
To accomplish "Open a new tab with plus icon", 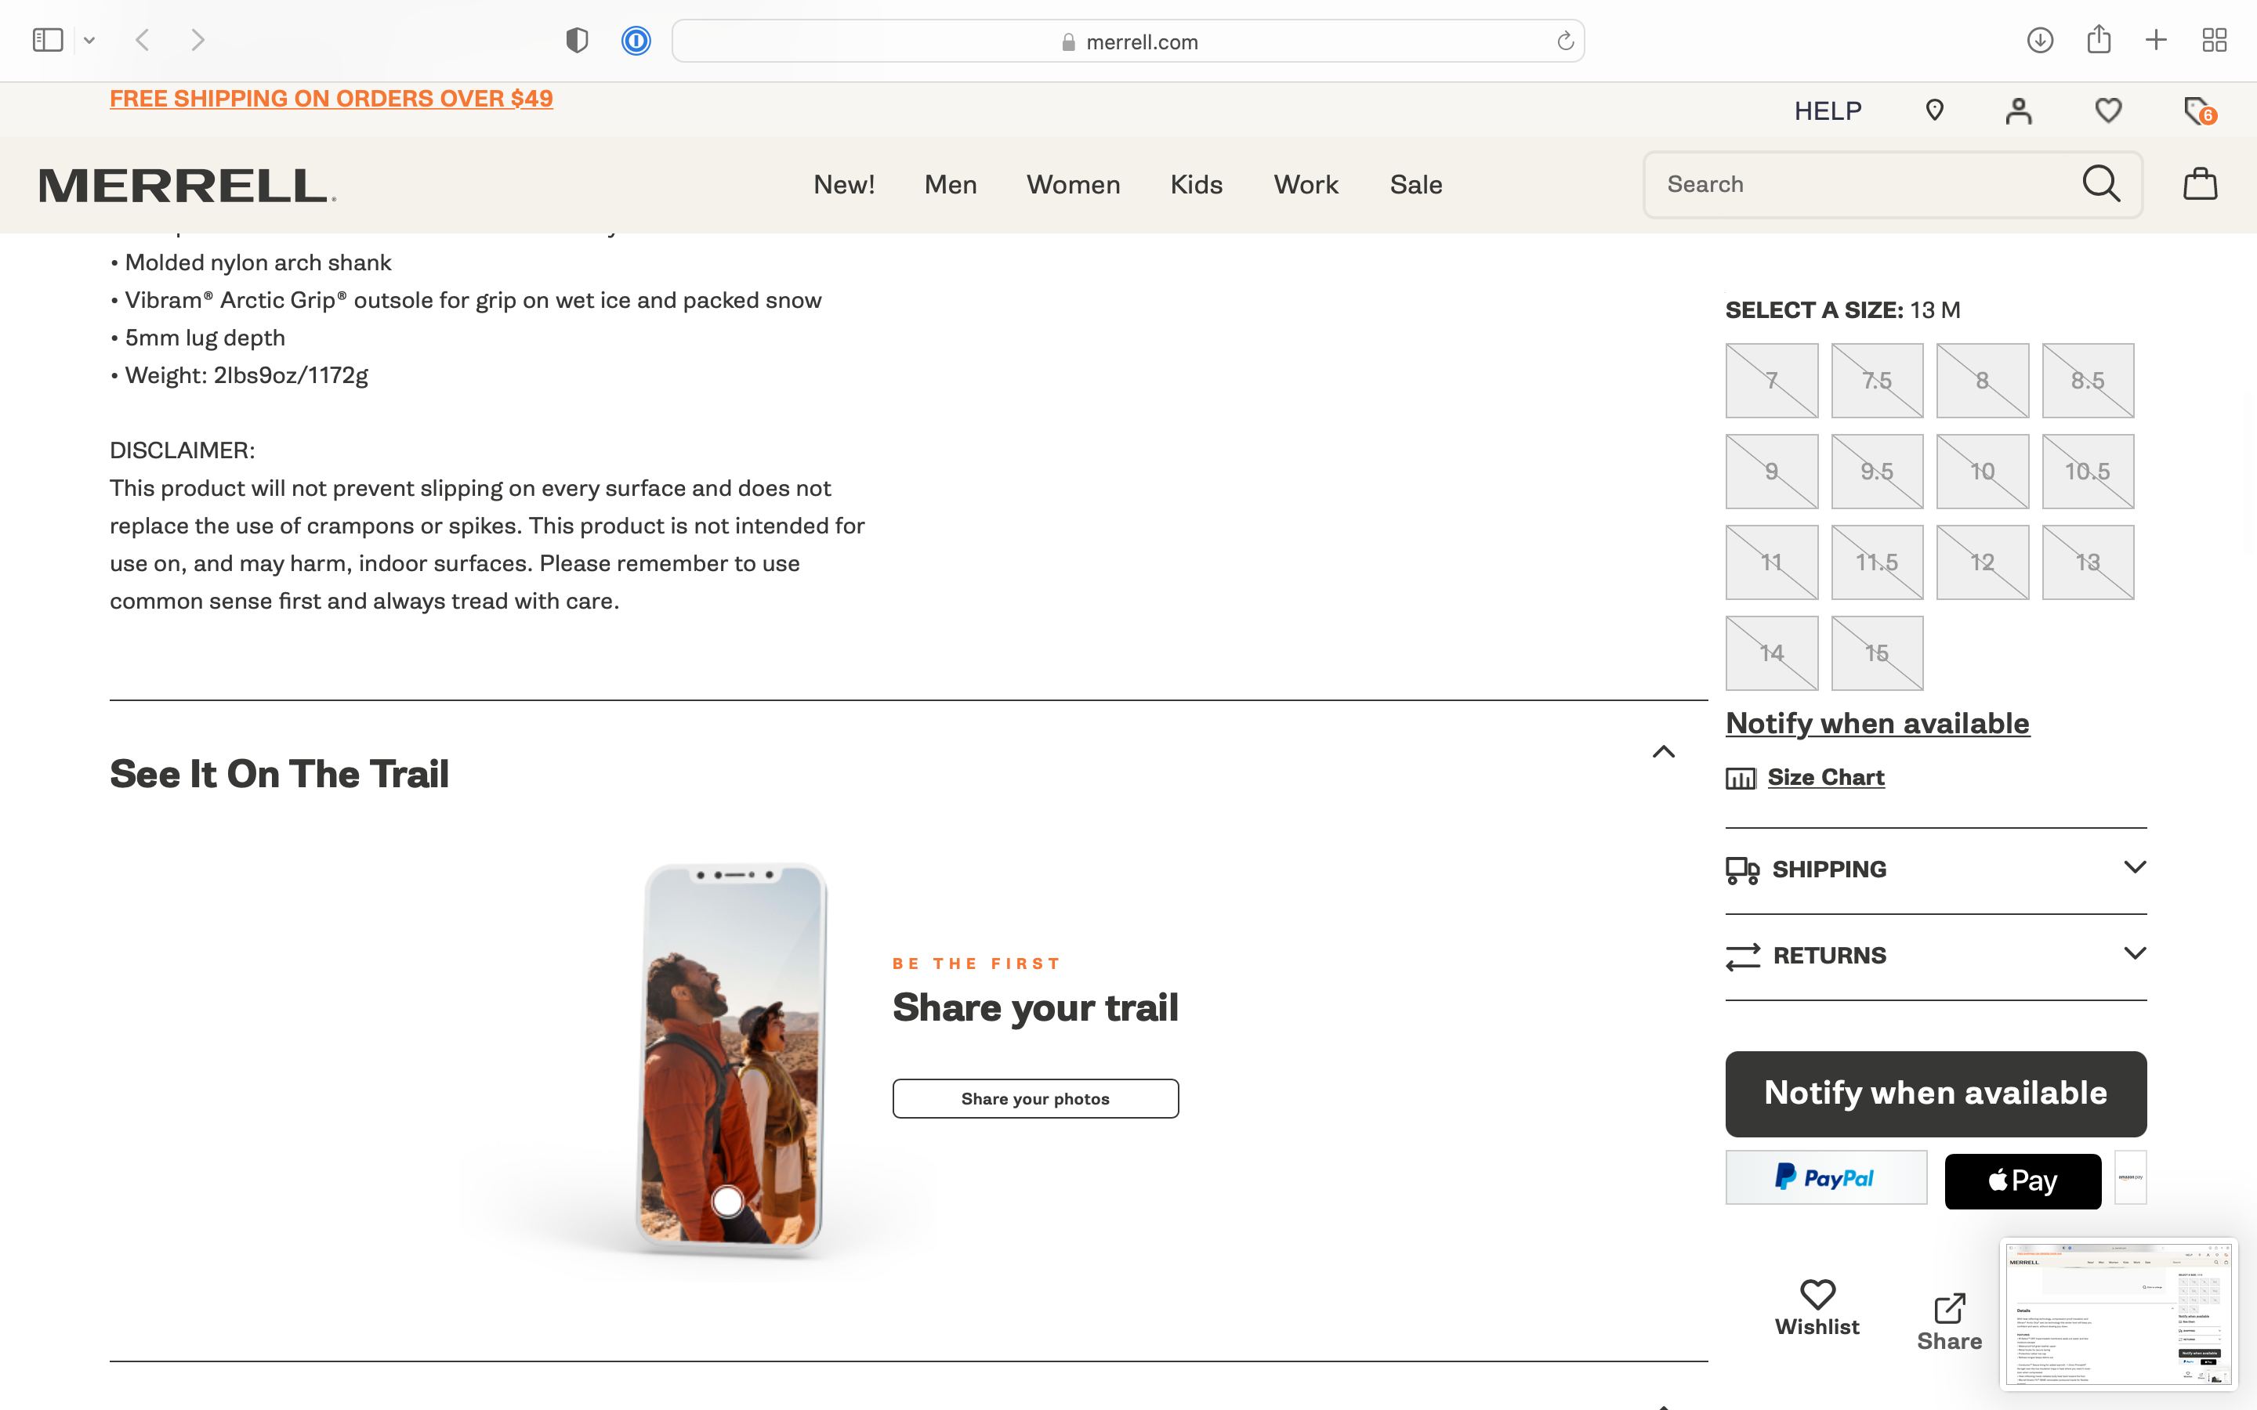I will click(2156, 40).
